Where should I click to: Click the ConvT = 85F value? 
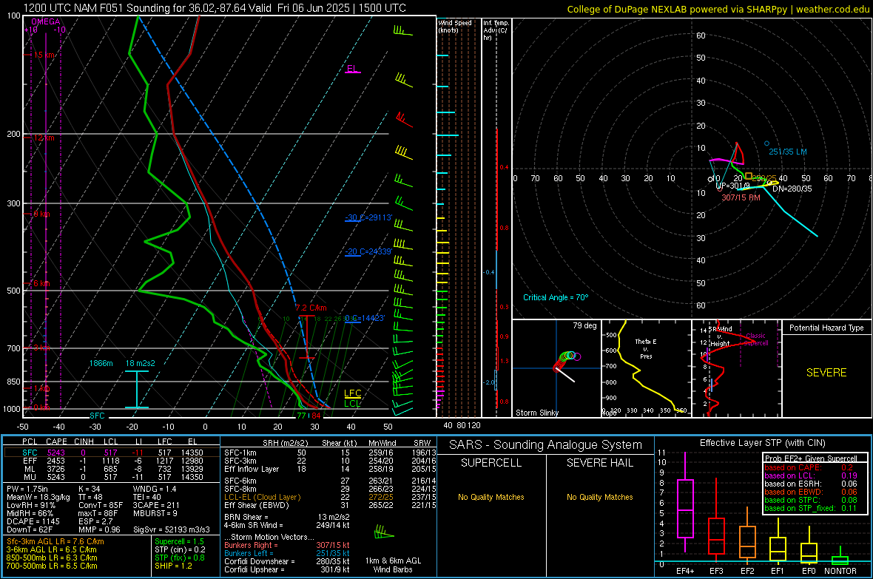click(x=101, y=506)
